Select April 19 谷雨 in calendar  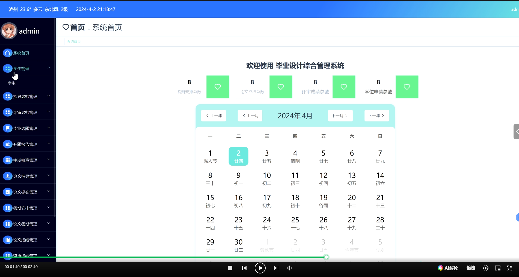tap(324, 201)
